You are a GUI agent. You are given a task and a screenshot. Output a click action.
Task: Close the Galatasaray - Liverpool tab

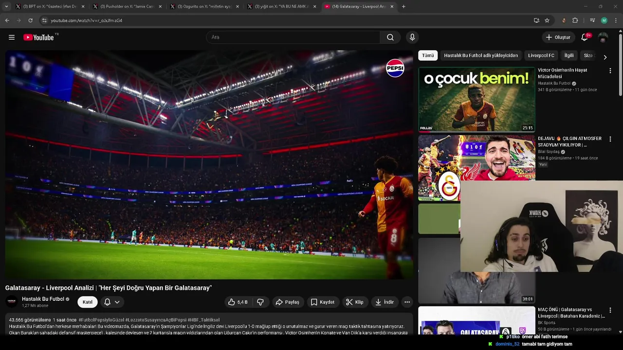click(x=392, y=6)
